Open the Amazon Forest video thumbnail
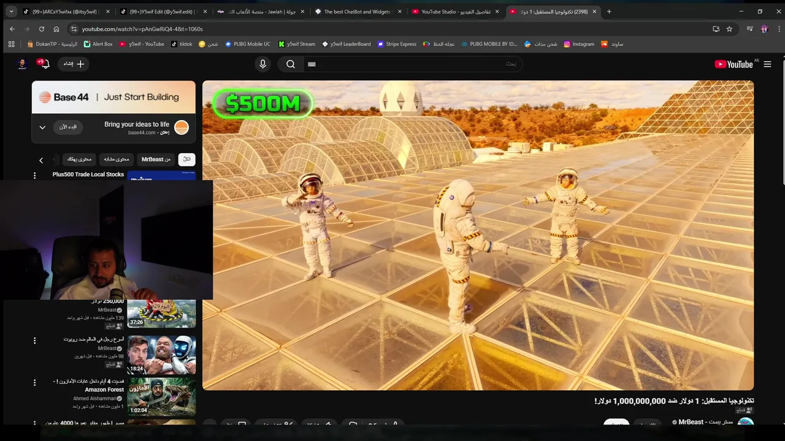This screenshot has width=785, height=441. pos(161,397)
